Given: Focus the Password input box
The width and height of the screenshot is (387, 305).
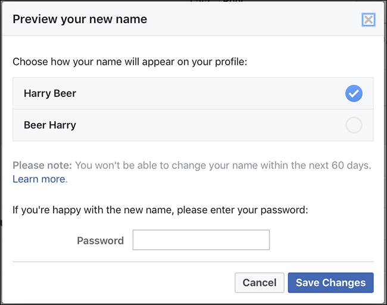Looking at the screenshot, I should pyautogui.click(x=201, y=240).
